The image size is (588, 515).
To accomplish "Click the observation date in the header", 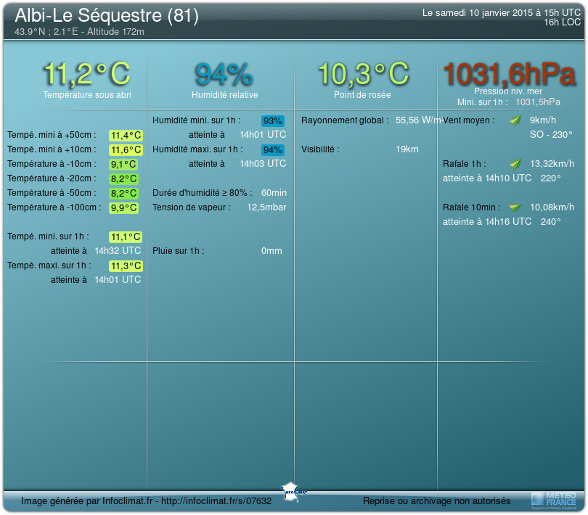I will (x=501, y=13).
